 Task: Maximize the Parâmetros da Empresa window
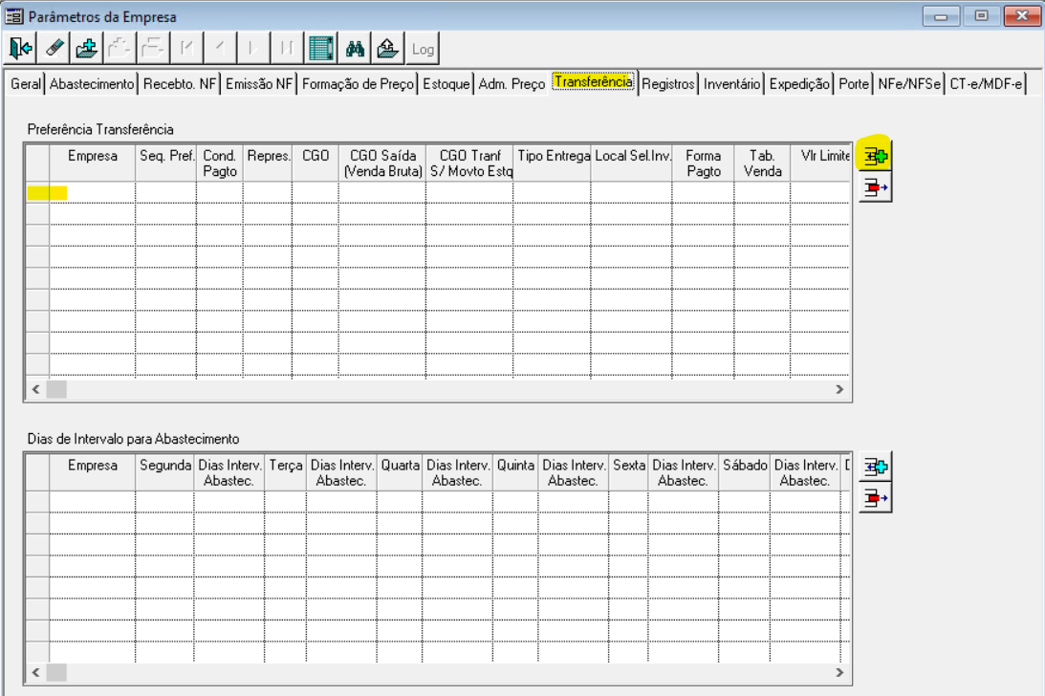click(x=981, y=15)
